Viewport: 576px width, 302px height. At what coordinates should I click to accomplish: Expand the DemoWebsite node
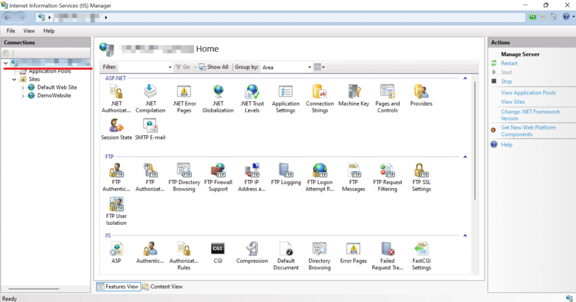(x=22, y=96)
